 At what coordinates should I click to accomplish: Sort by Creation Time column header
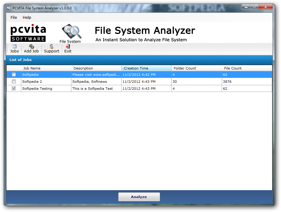[146, 68]
